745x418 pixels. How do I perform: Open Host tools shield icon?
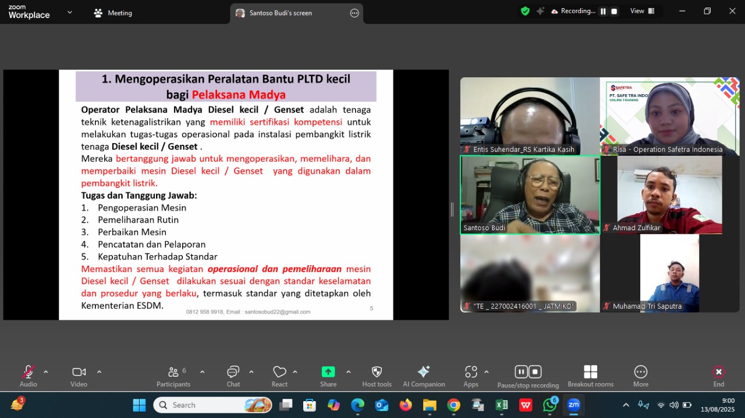(377, 373)
